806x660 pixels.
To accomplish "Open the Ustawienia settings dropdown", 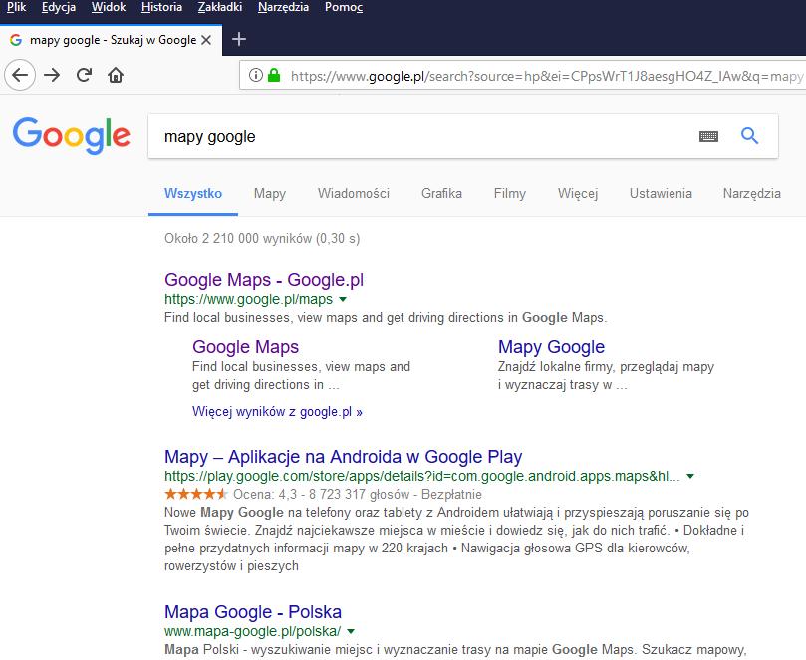I will click(x=661, y=194).
